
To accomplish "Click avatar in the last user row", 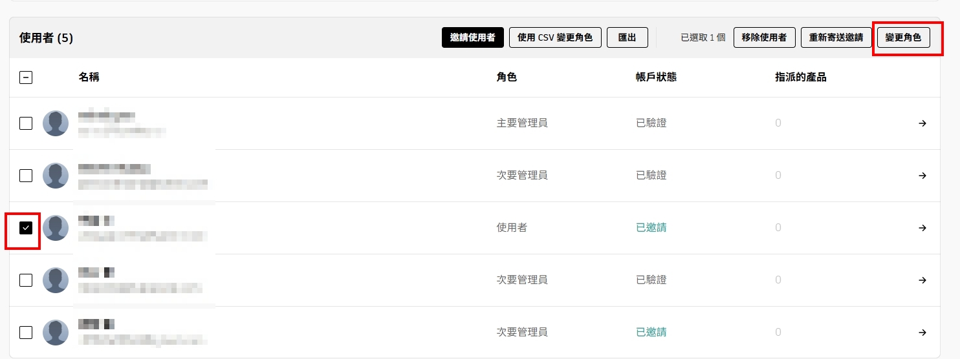I will click(x=56, y=333).
